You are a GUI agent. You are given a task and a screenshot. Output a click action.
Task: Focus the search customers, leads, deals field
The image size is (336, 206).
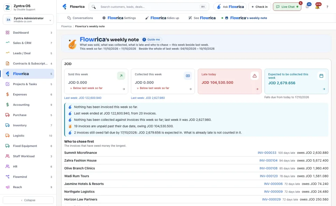149,7
